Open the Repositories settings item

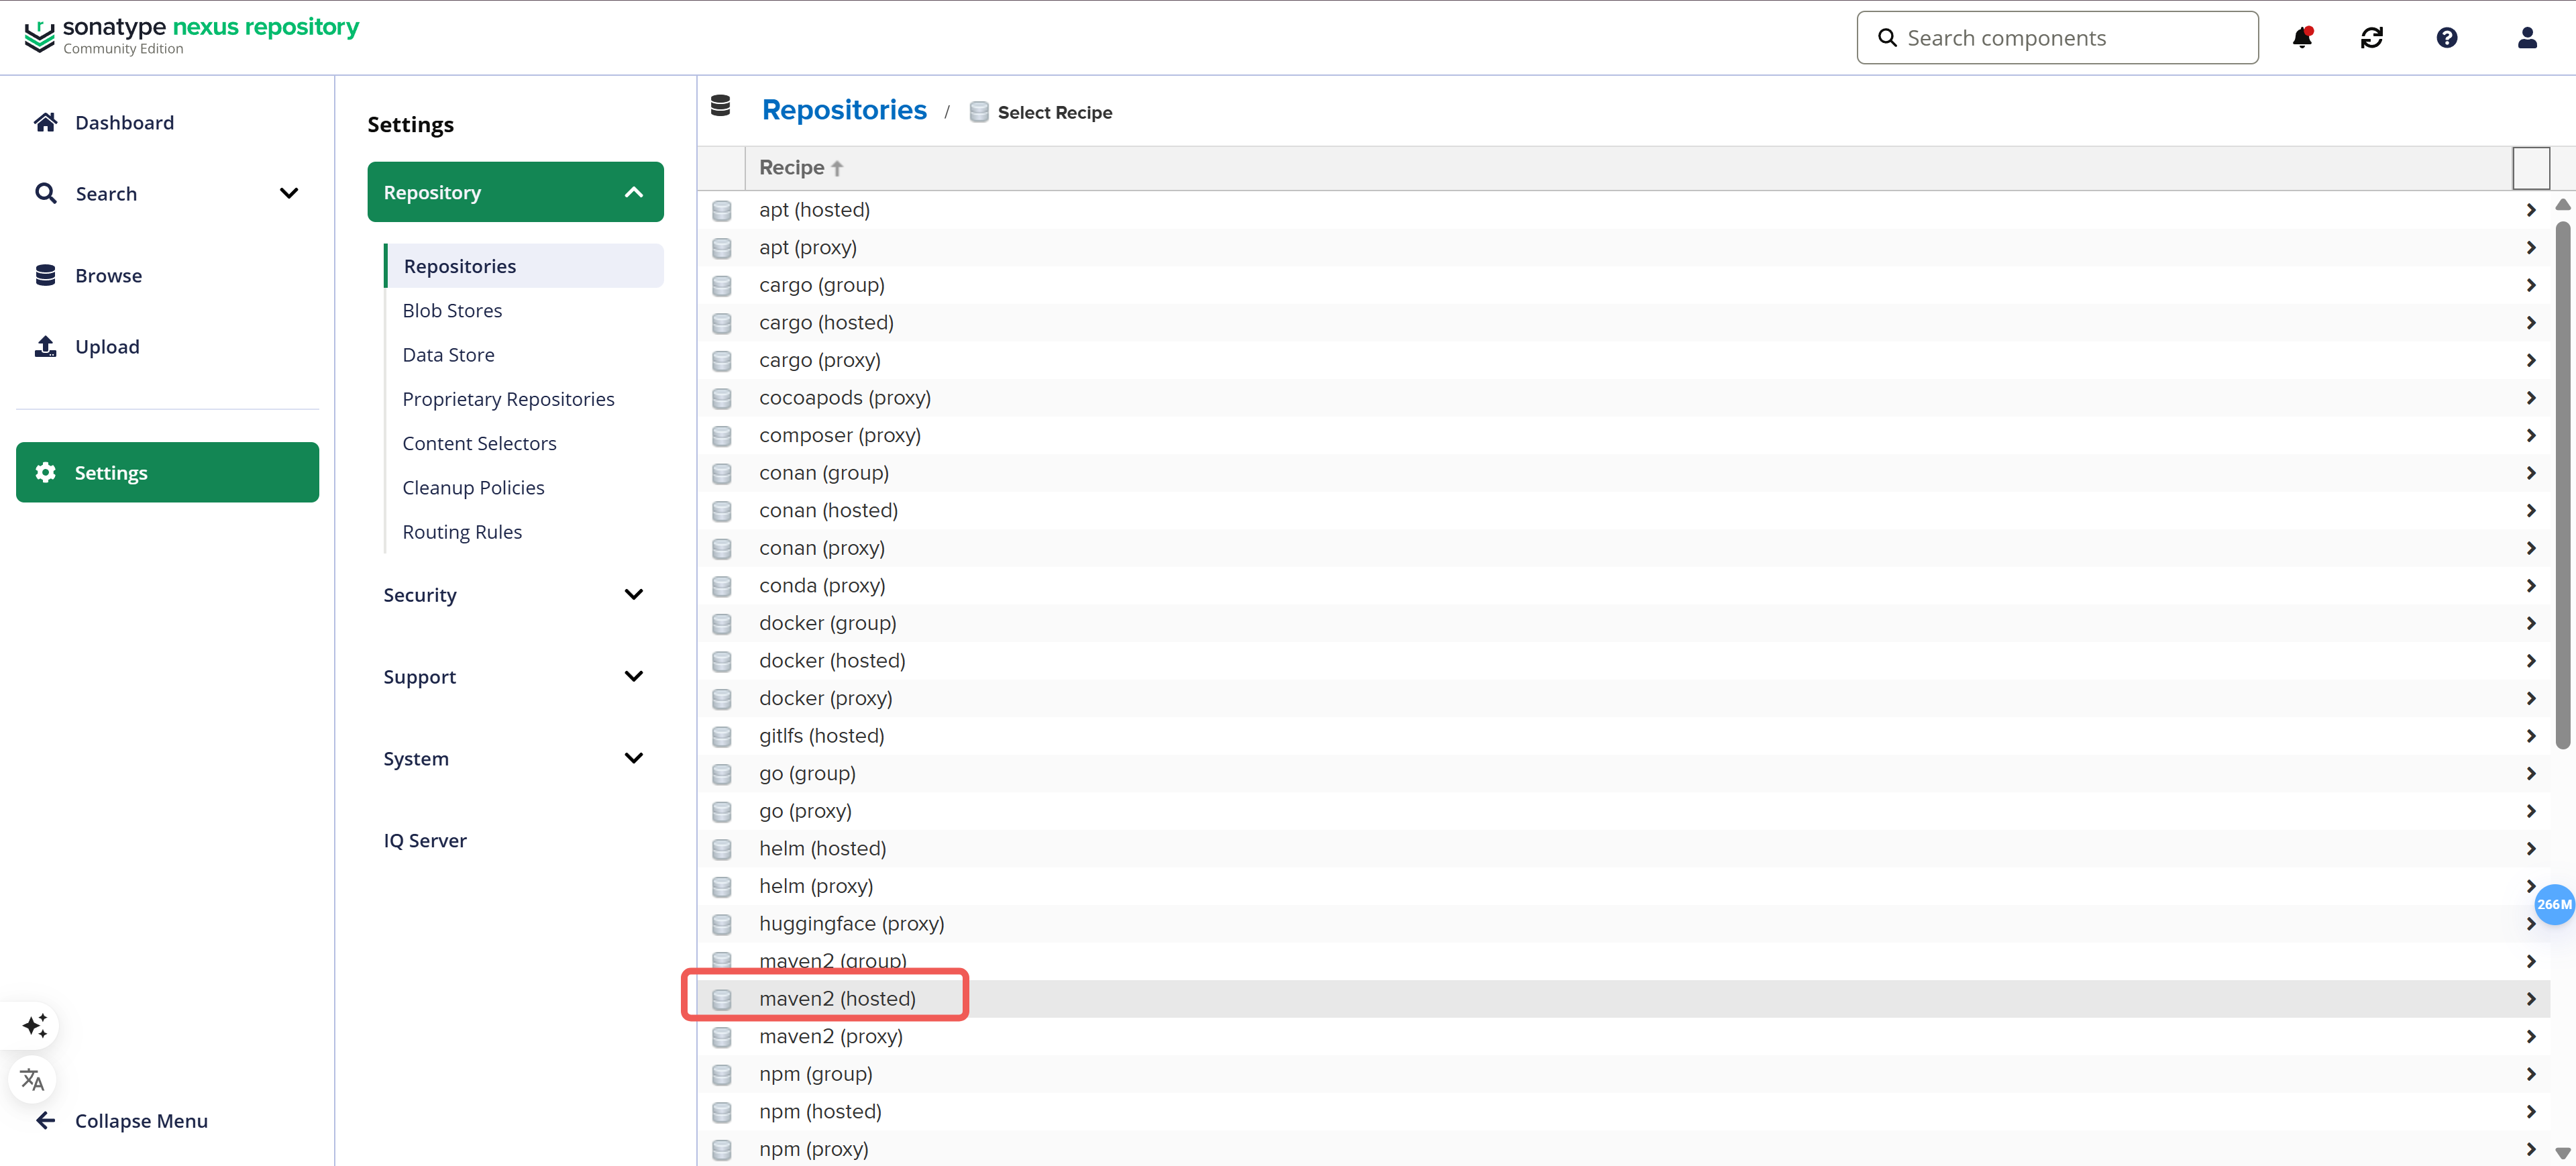coord(524,266)
